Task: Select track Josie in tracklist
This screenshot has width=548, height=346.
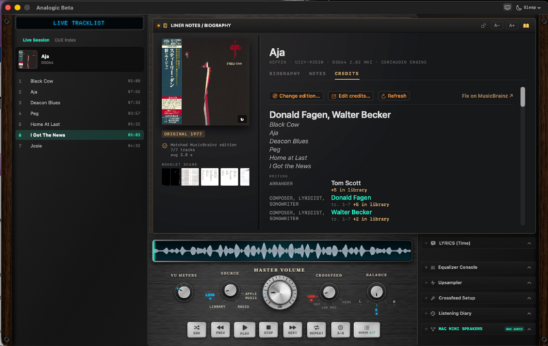Action: pos(79,146)
